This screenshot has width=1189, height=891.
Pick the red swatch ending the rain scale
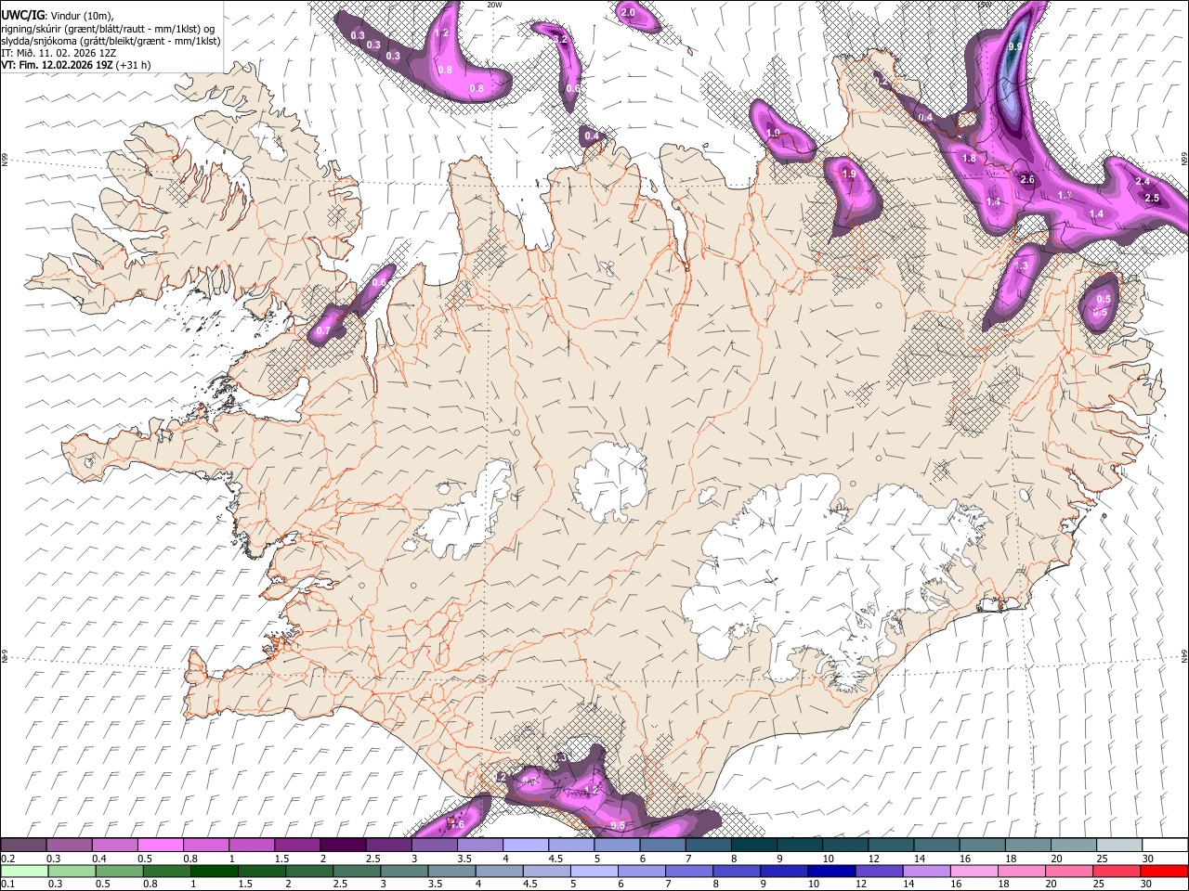(x=1163, y=871)
